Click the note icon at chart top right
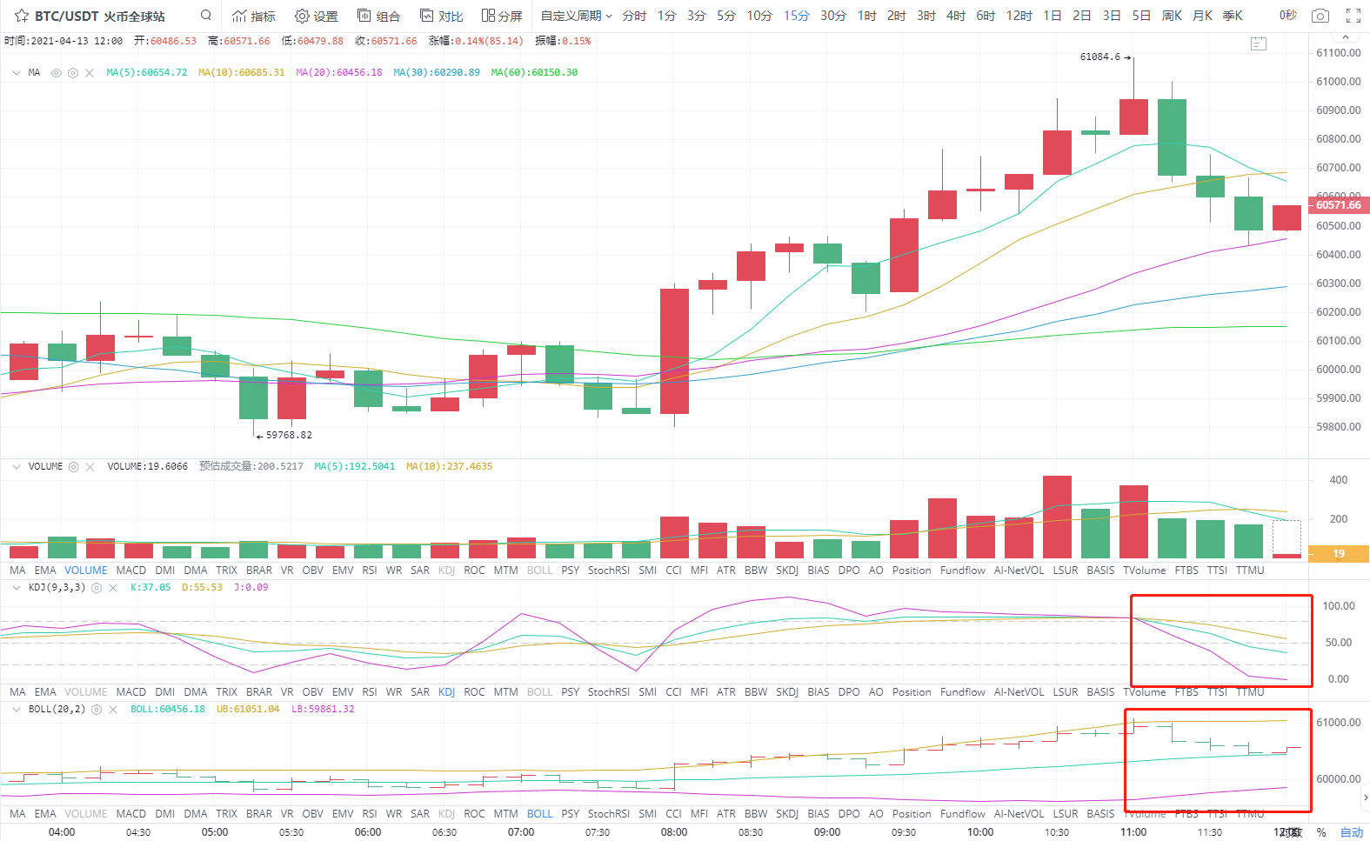Image resolution: width=1370 pixels, height=841 pixels. point(1259,43)
